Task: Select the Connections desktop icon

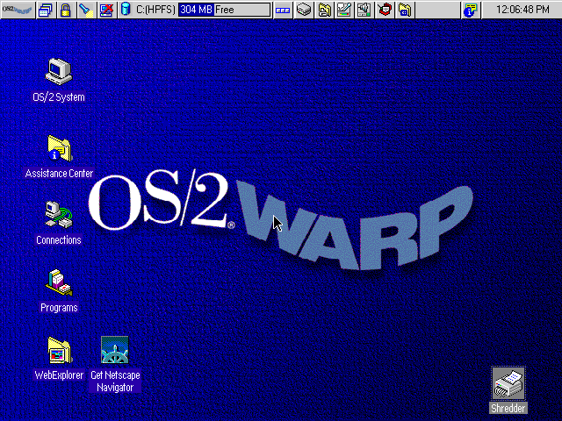Action: (59, 213)
